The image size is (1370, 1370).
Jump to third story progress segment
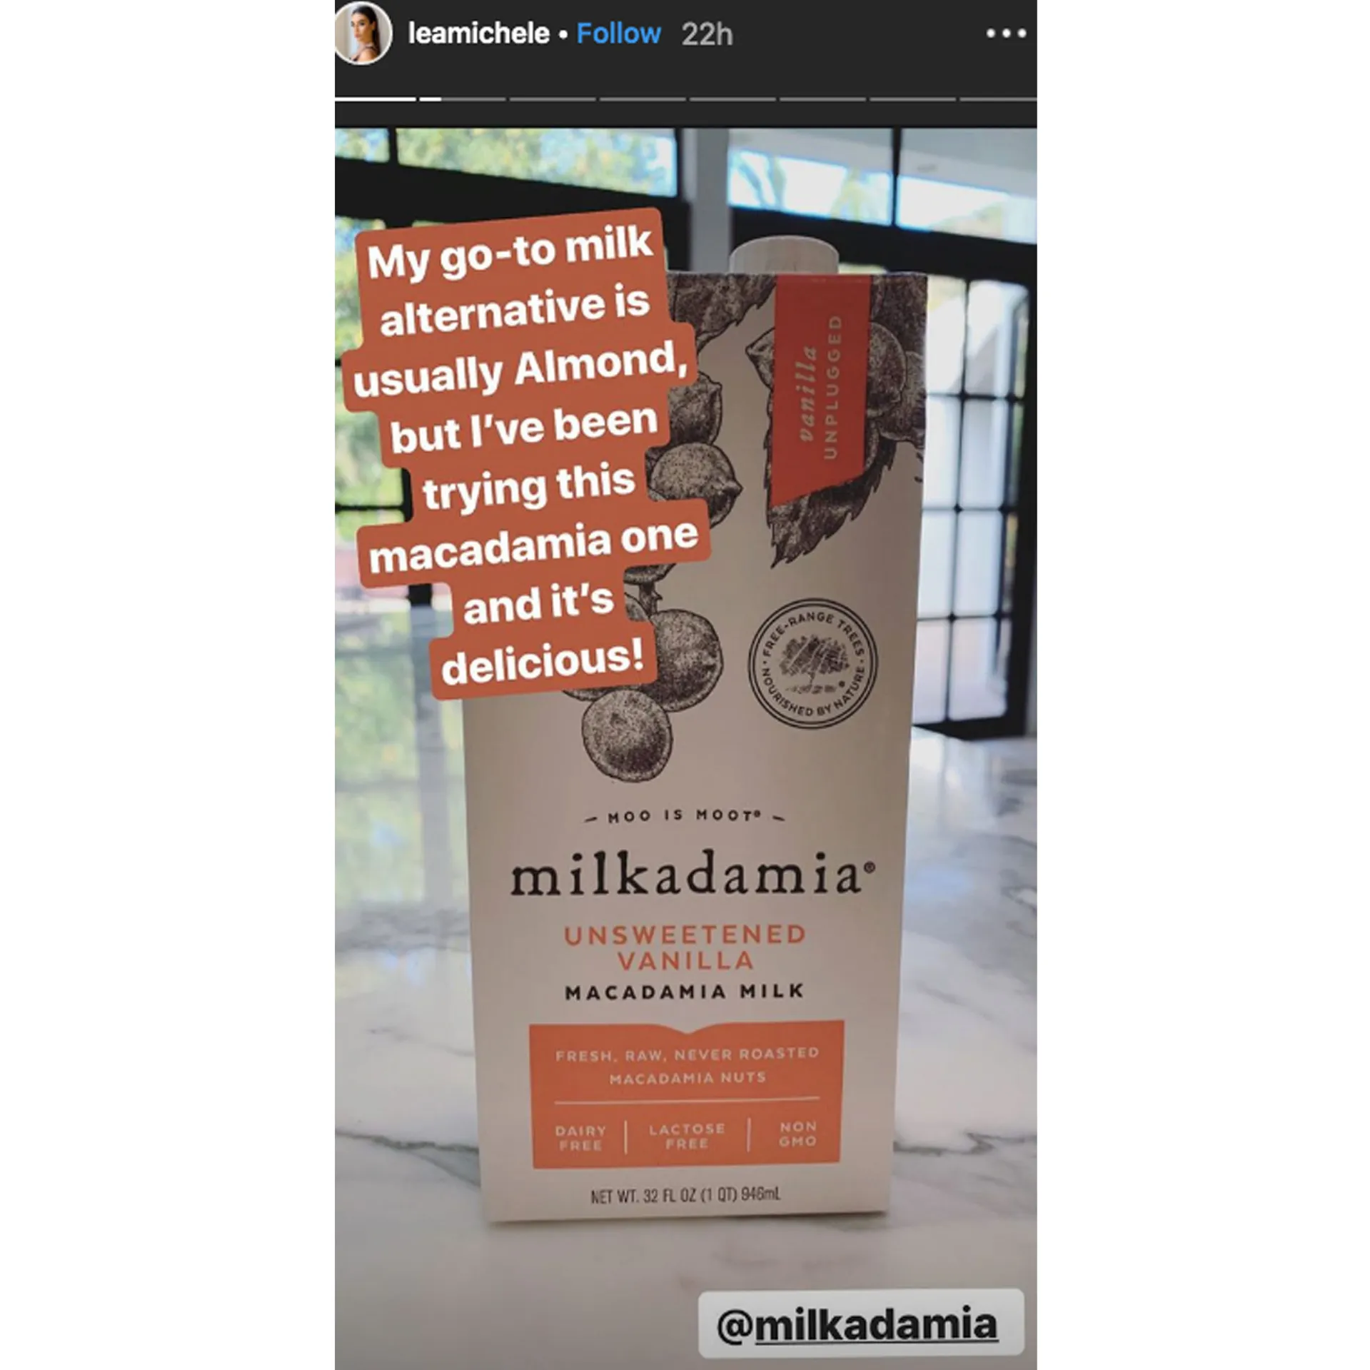click(553, 99)
